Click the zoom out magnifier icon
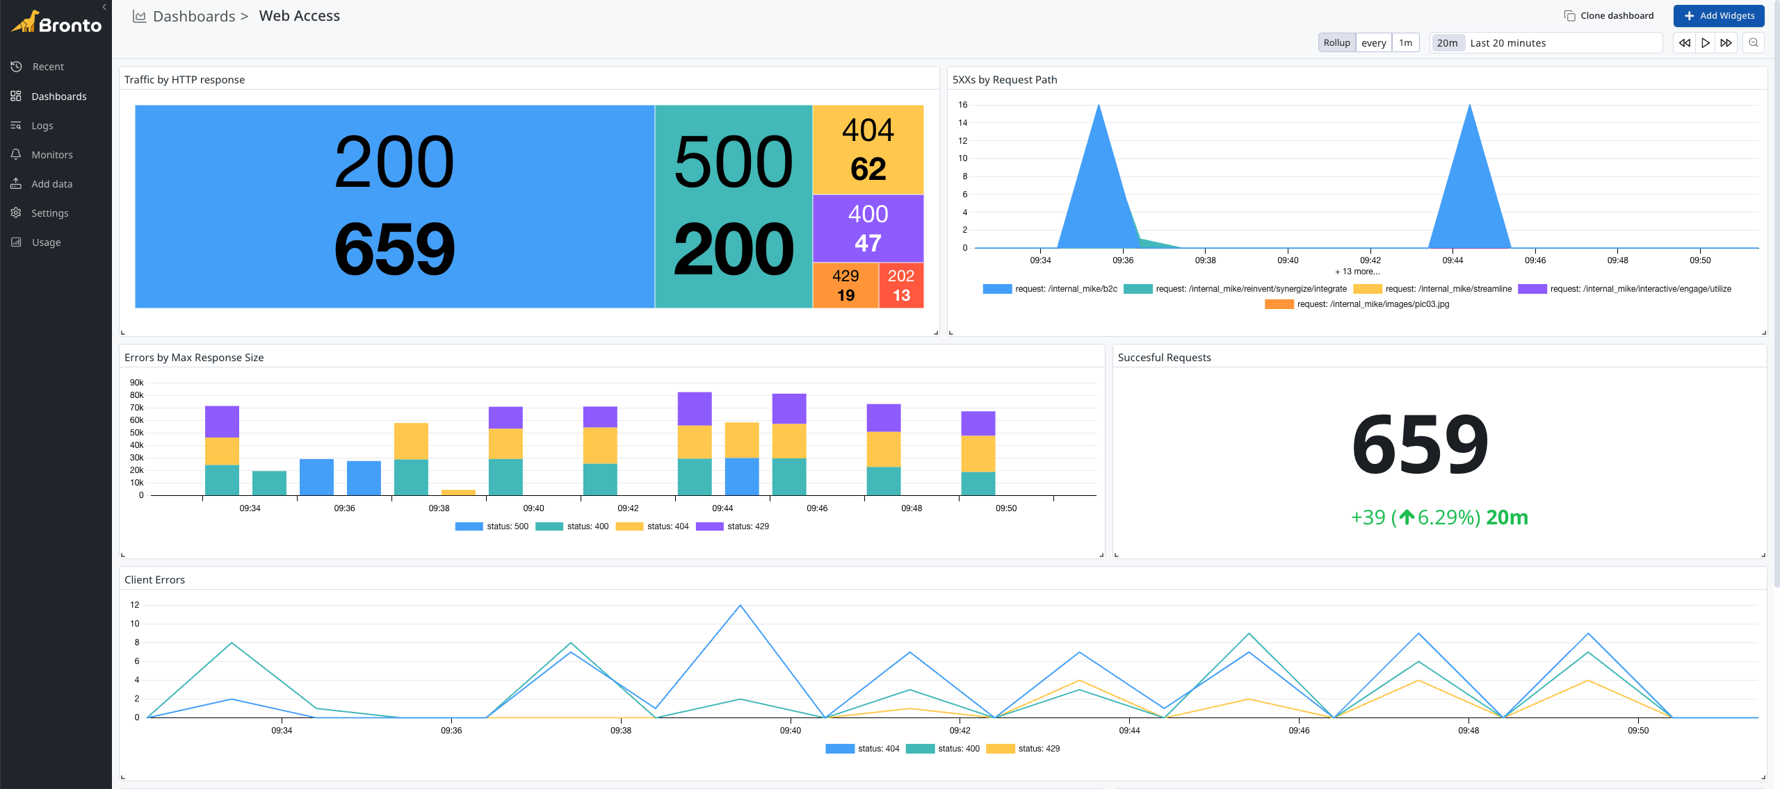Image resolution: width=1780 pixels, height=789 pixels. 1754,42
